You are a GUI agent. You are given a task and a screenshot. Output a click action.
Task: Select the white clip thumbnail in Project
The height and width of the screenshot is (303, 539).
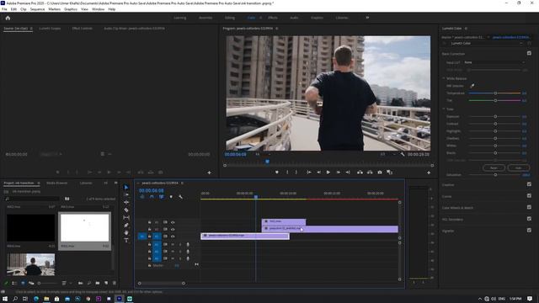[x=84, y=228]
